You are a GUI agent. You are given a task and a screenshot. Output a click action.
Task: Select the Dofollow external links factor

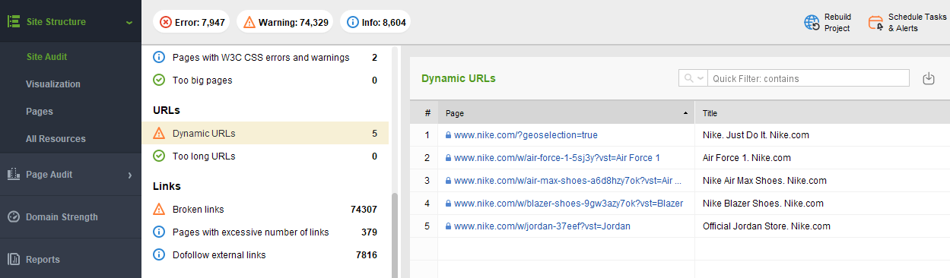tap(265, 254)
